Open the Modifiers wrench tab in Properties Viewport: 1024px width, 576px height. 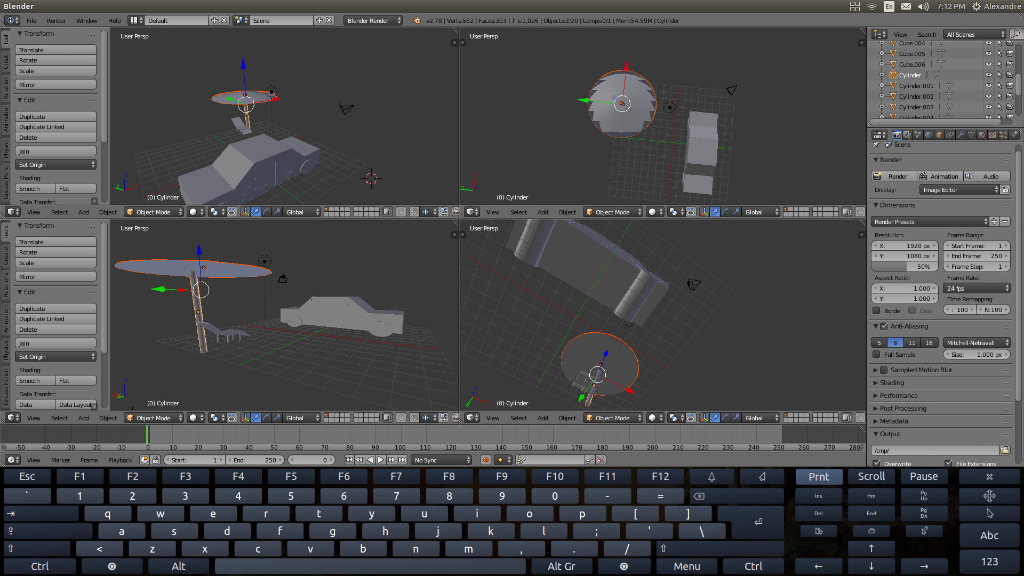pyautogui.click(x=961, y=135)
